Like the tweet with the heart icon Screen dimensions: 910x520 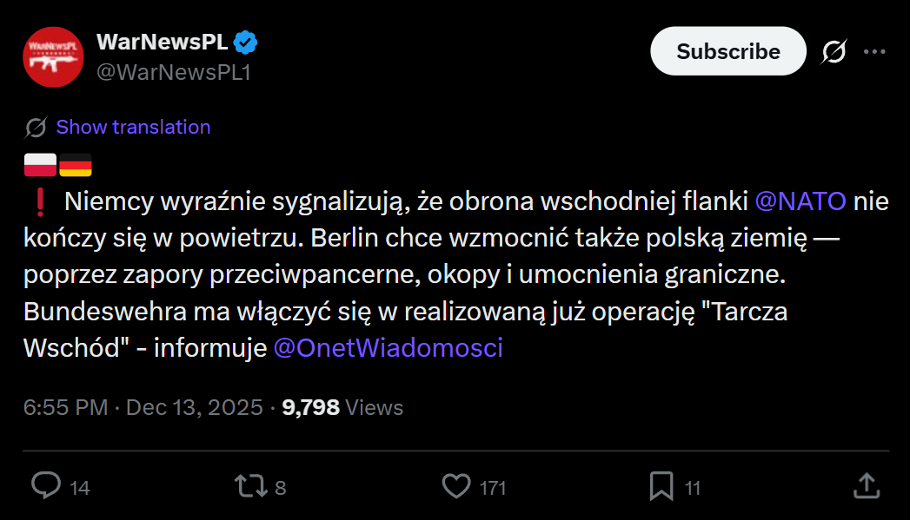point(456,487)
